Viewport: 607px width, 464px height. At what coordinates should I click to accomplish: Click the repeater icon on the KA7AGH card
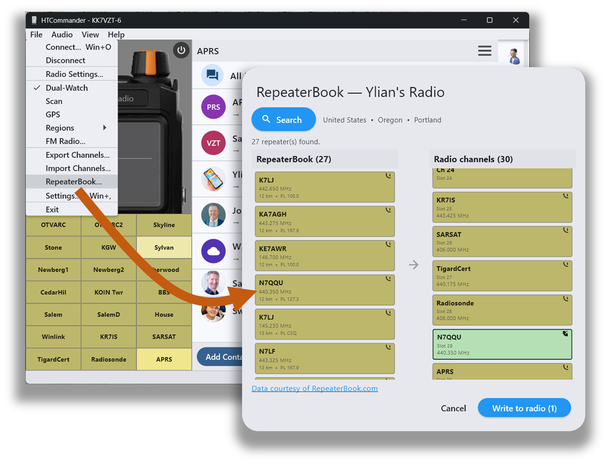(x=388, y=211)
